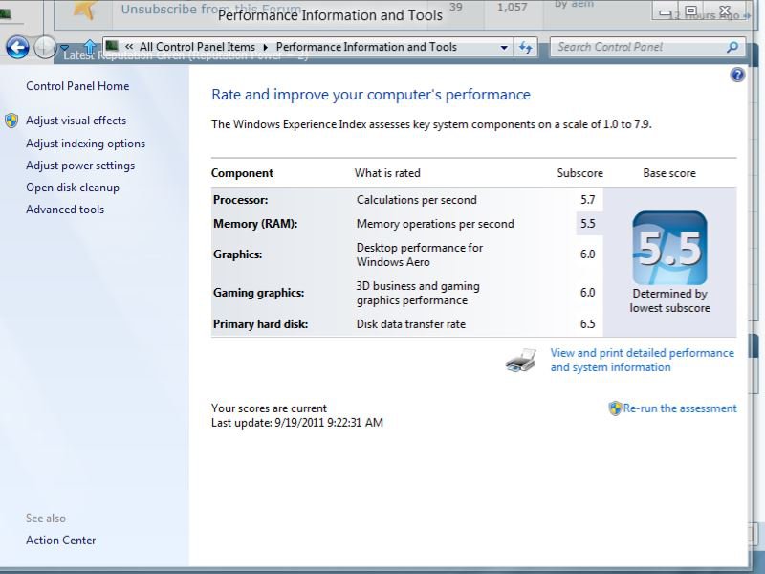Click the 5.5 base score badge

(669, 248)
